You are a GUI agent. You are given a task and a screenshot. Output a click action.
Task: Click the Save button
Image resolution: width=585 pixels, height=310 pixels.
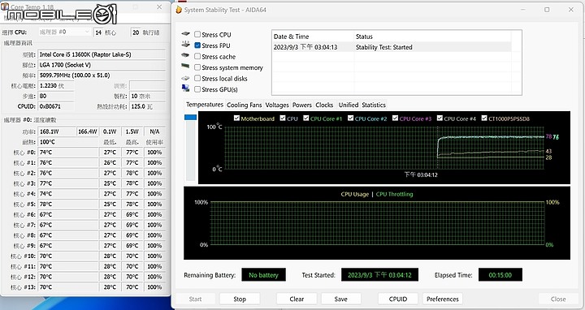[341, 299]
